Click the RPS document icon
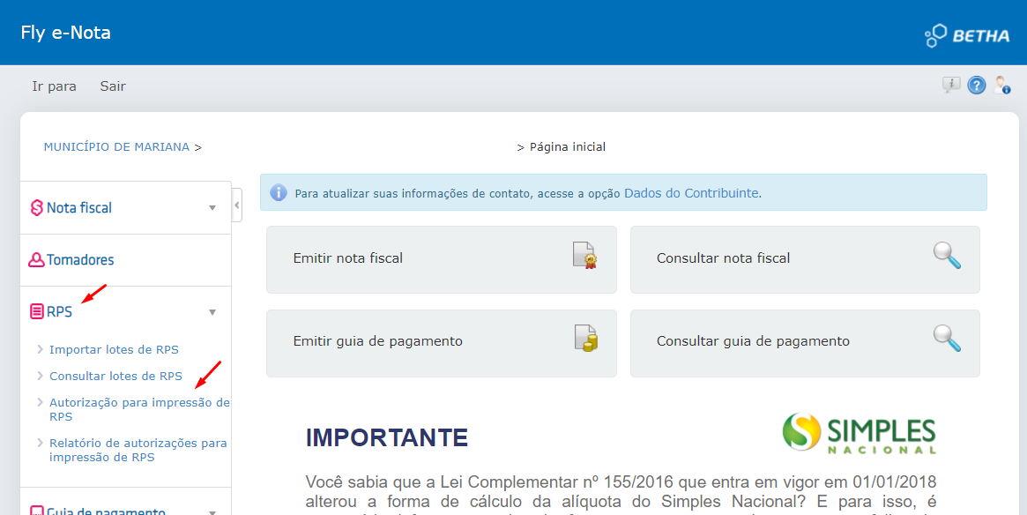 [x=37, y=312]
